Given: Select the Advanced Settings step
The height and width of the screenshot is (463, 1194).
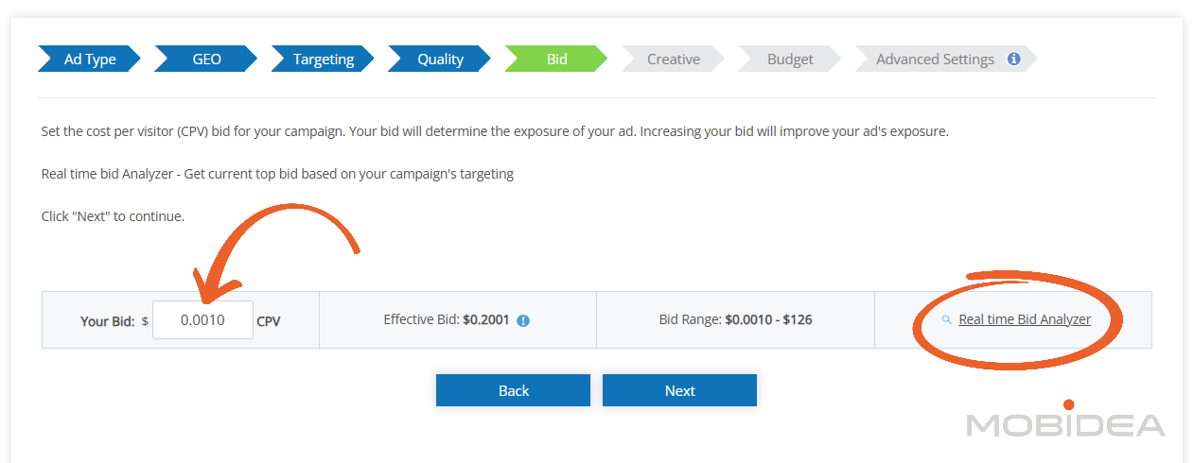Looking at the screenshot, I should click(934, 59).
